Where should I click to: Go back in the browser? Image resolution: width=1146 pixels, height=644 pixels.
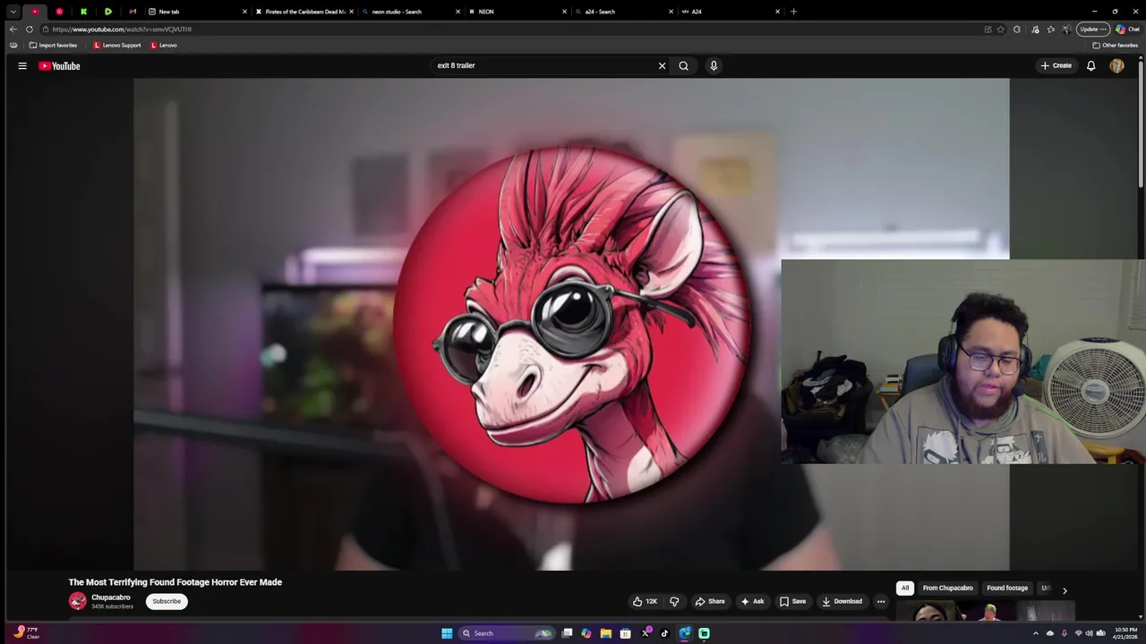(13, 29)
